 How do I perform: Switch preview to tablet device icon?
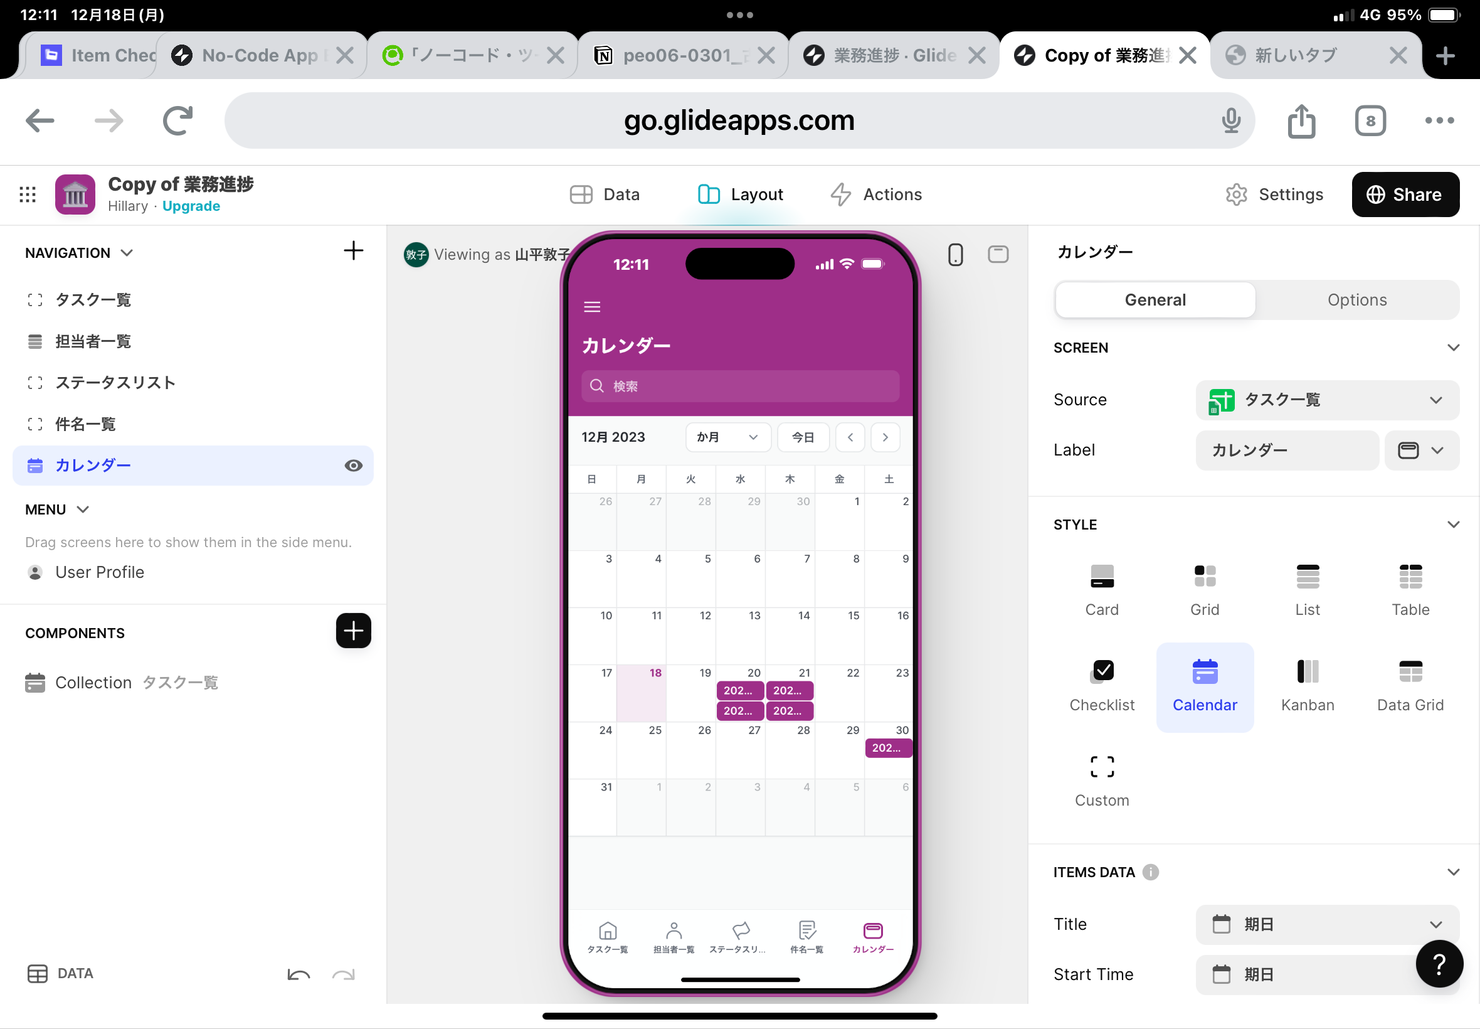pyautogui.click(x=998, y=255)
